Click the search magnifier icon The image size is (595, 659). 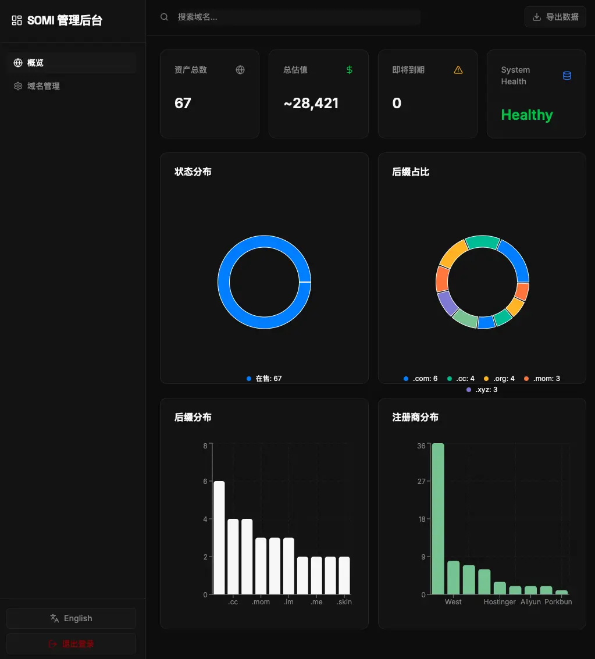click(x=164, y=17)
